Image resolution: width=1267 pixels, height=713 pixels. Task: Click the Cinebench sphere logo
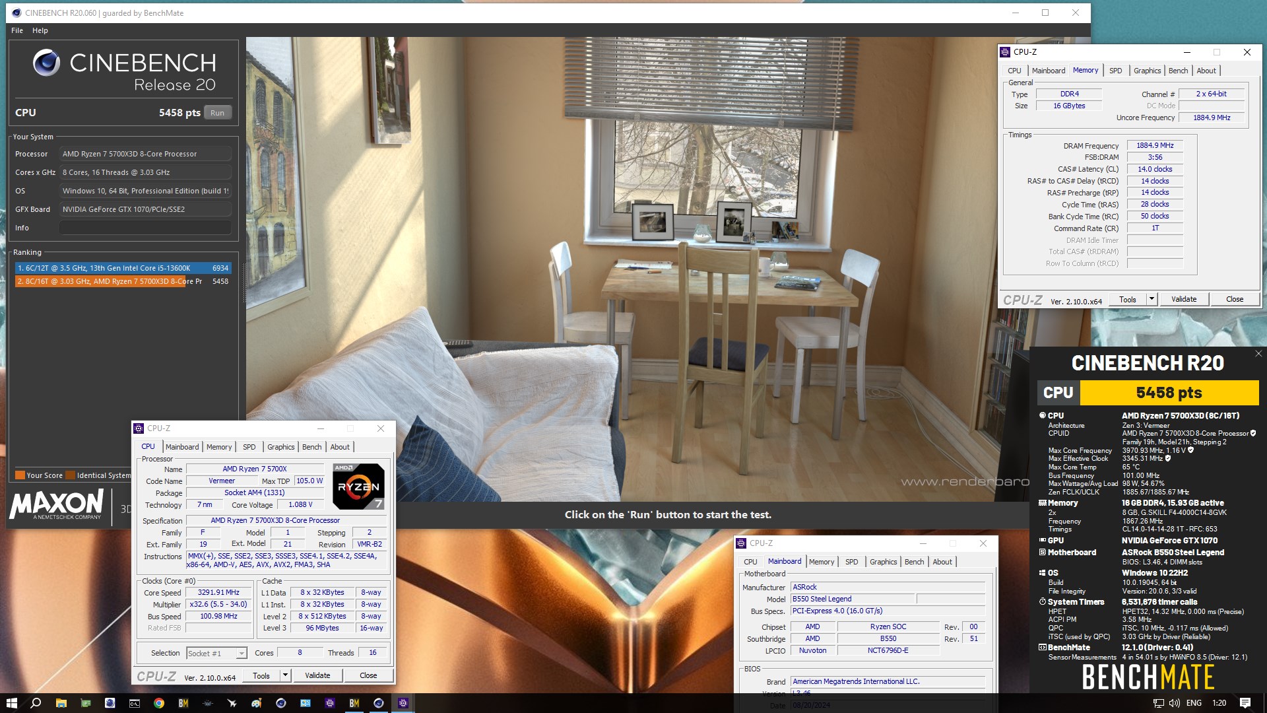tap(46, 63)
